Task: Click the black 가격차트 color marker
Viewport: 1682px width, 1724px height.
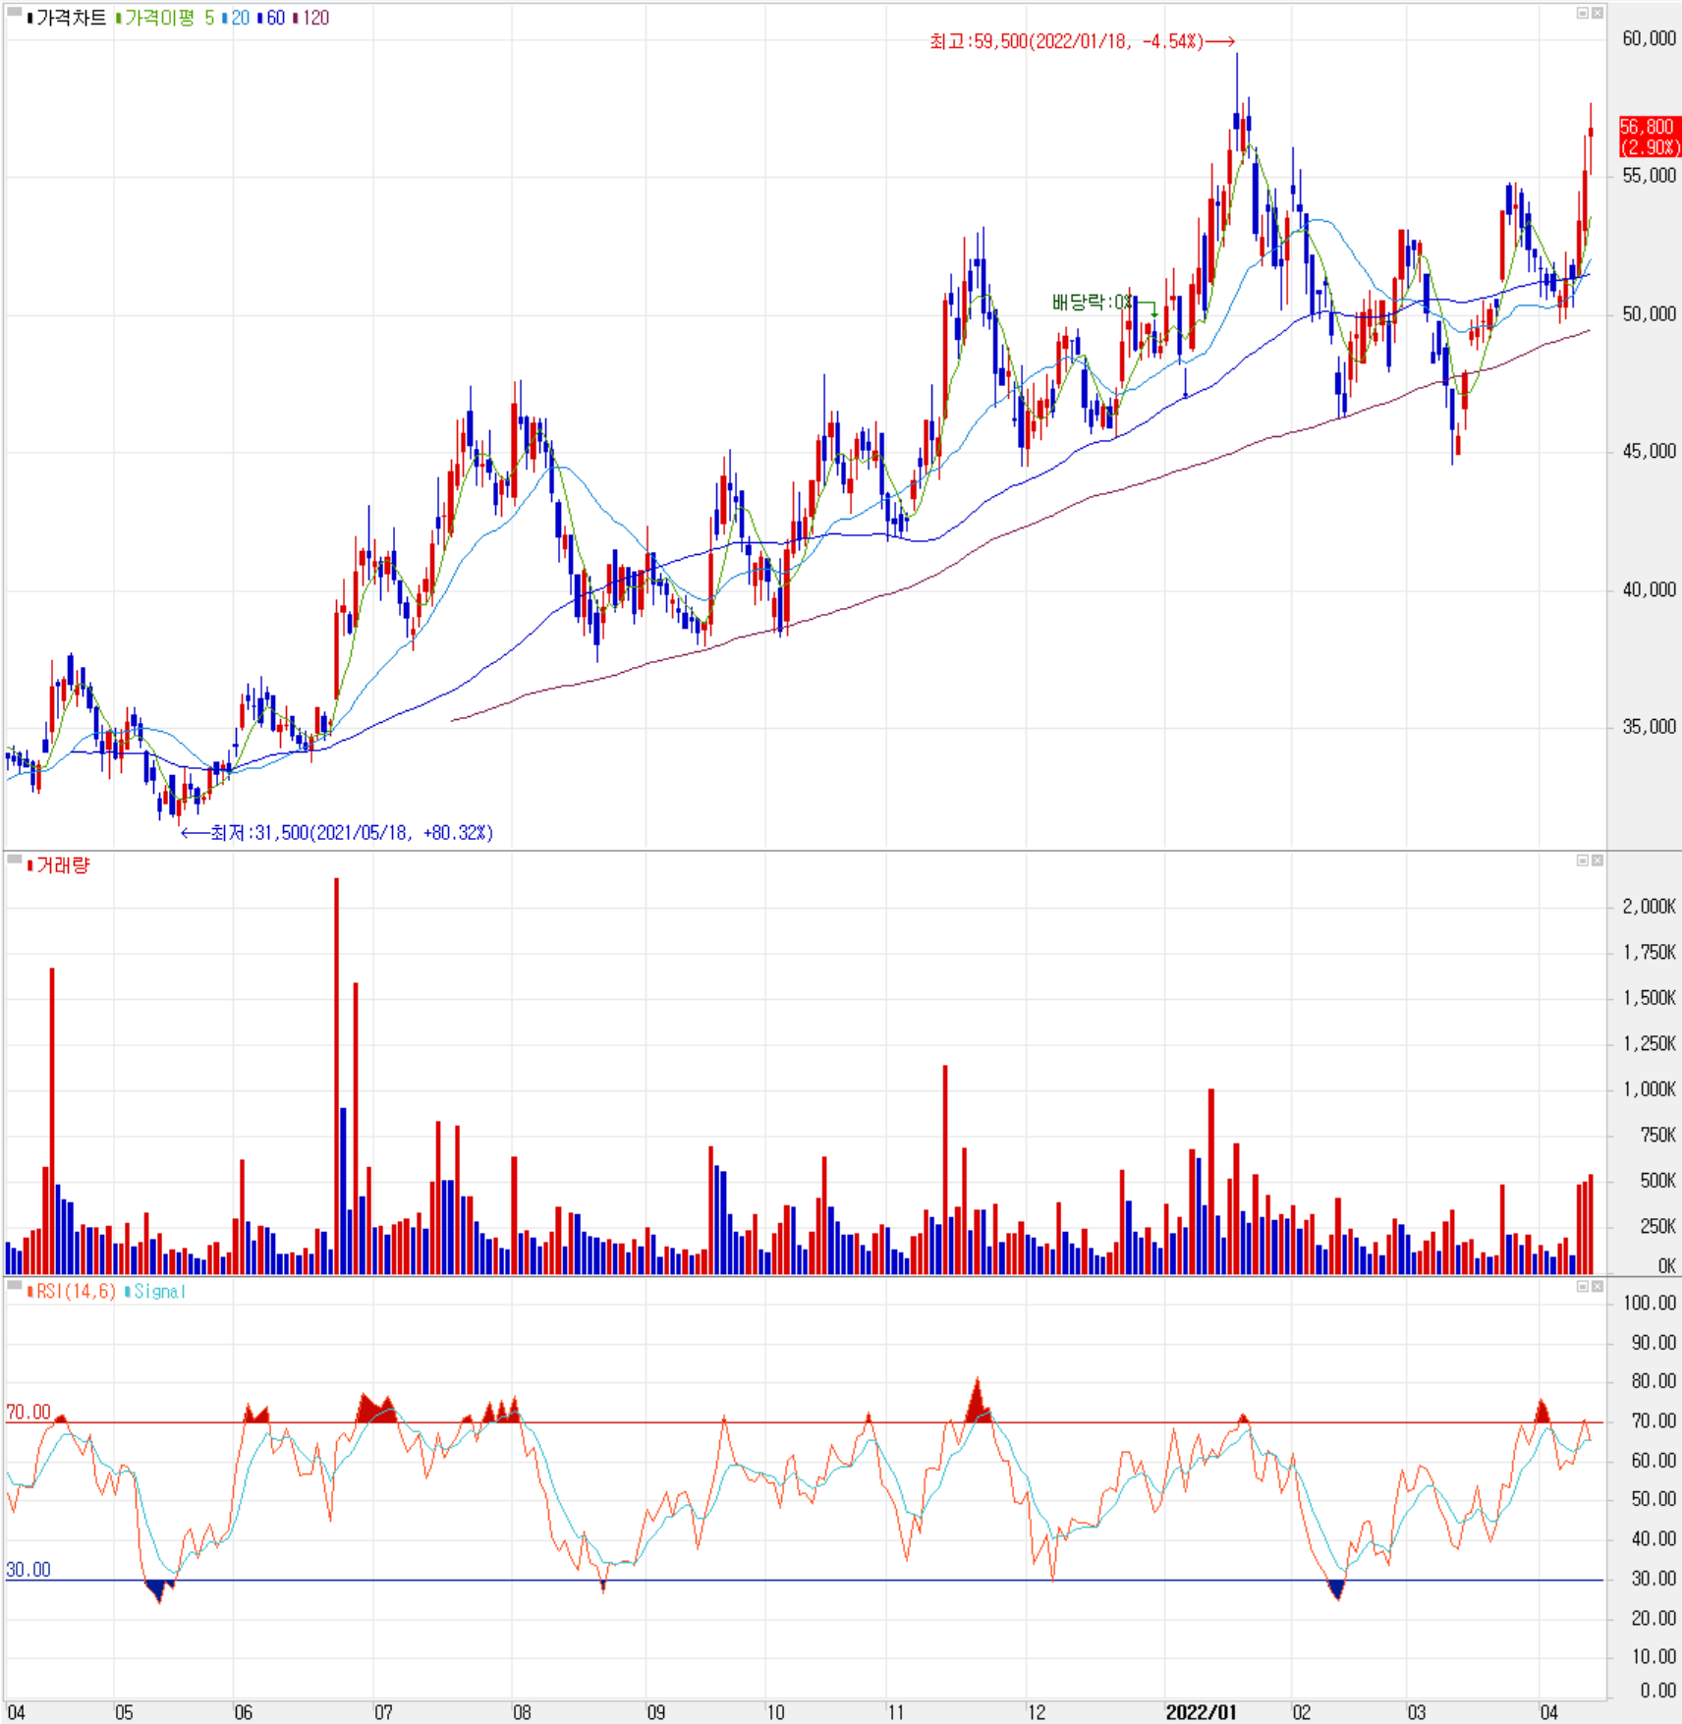Action: click(30, 18)
